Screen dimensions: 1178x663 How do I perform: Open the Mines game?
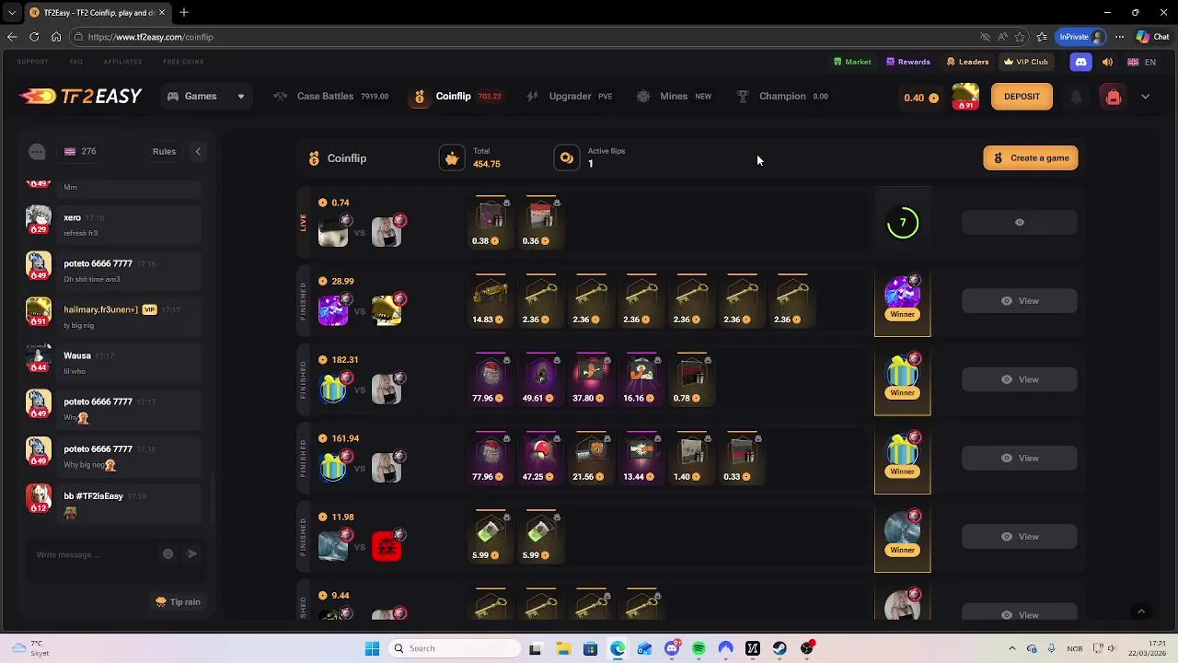tap(674, 96)
